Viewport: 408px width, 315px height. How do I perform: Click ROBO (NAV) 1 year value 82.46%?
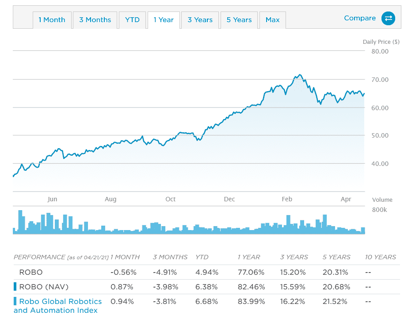point(252,287)
